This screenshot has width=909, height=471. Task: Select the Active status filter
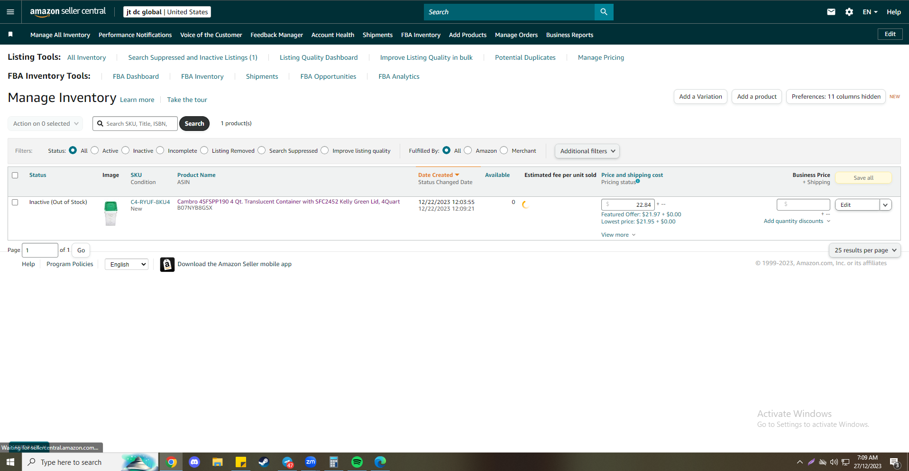tap(95, 150)
